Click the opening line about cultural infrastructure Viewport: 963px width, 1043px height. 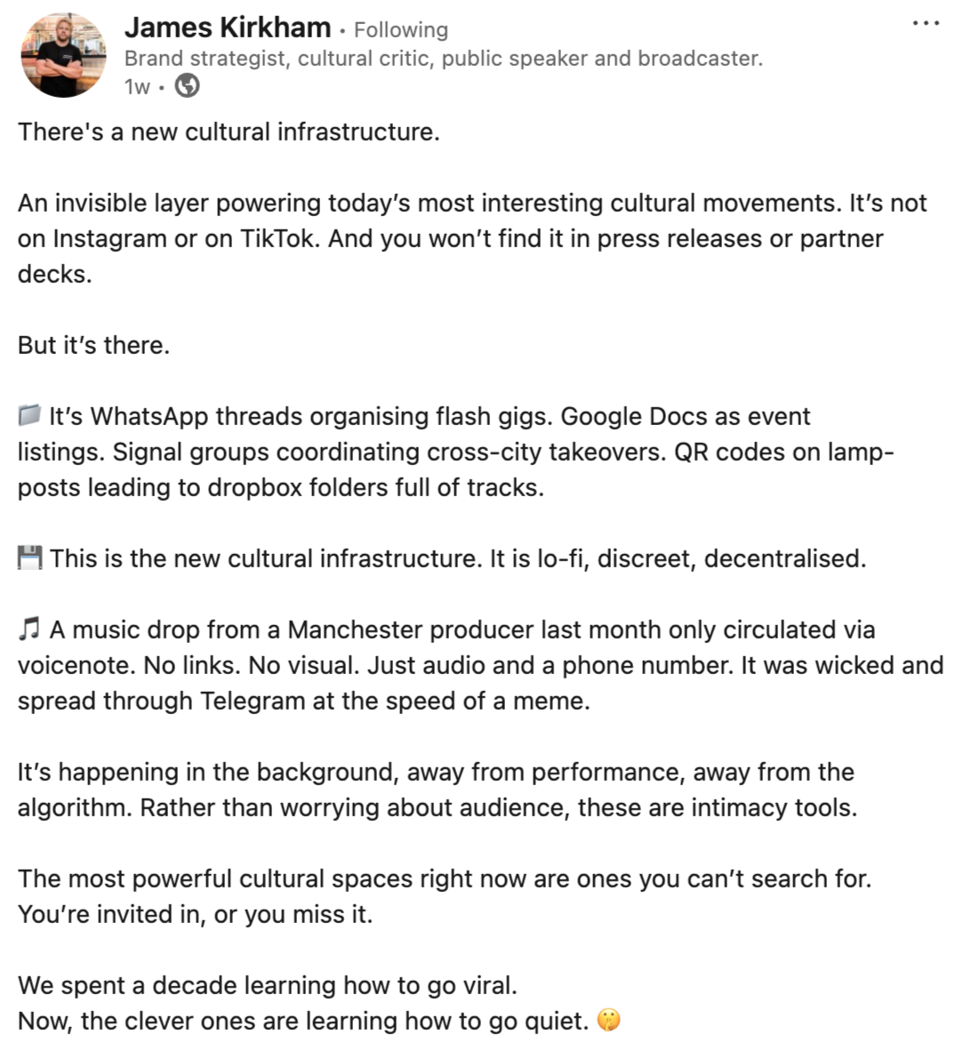[x=229, y=132]
